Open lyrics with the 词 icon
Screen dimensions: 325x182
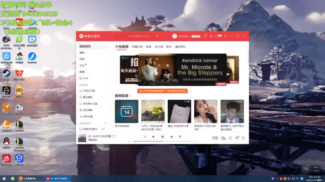coord(180,137)
